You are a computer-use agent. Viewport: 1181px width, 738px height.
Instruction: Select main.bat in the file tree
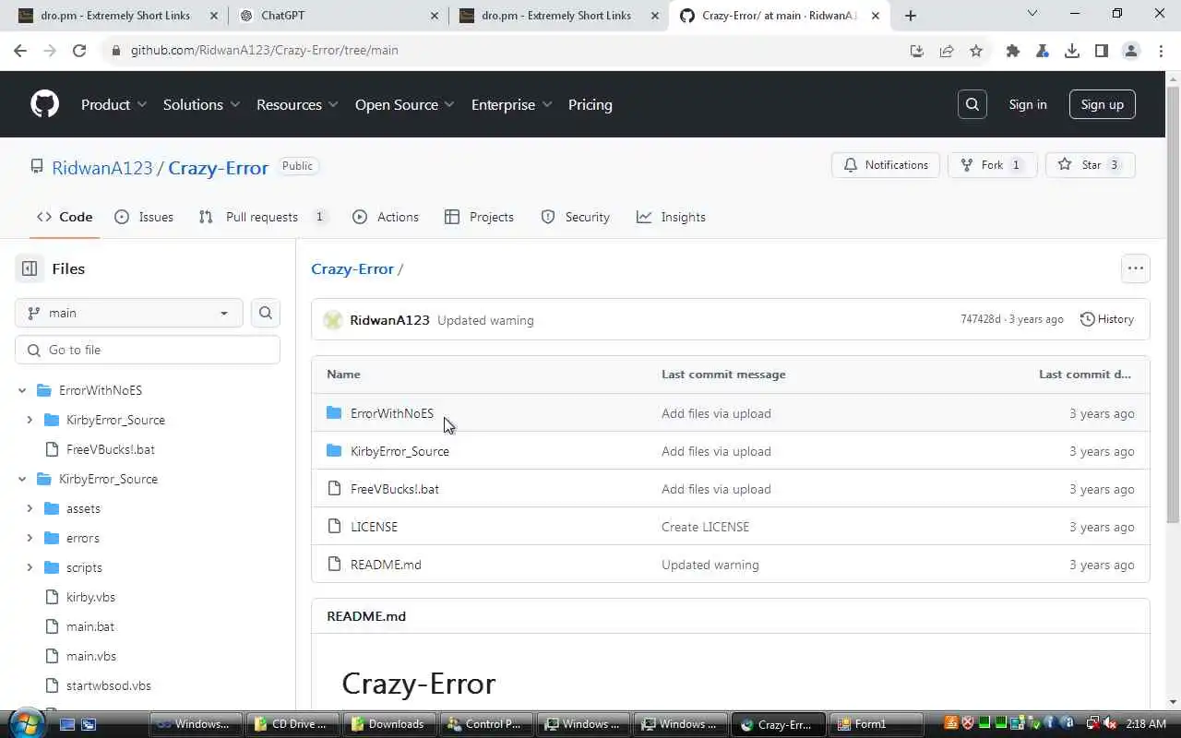click(90, 626)
